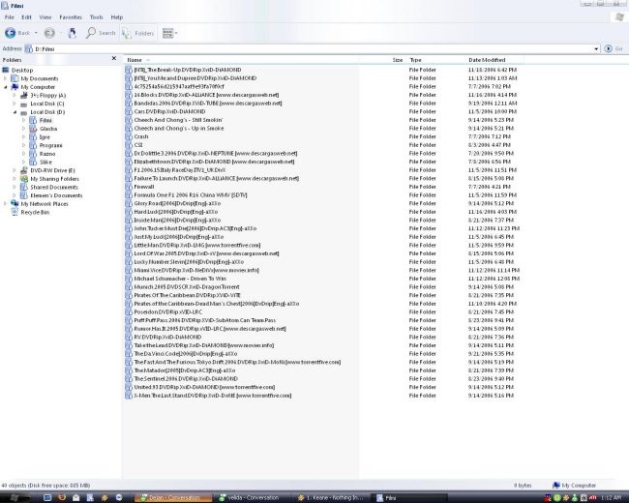Open the Help menu
The image size is (629, 503).
coord(117,17)
